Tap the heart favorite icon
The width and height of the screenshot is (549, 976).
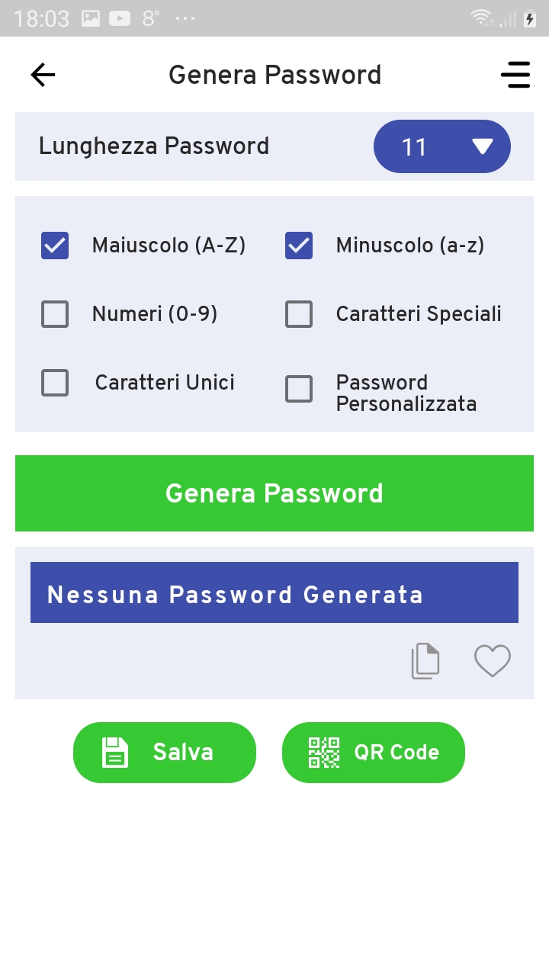pos(493,661)
